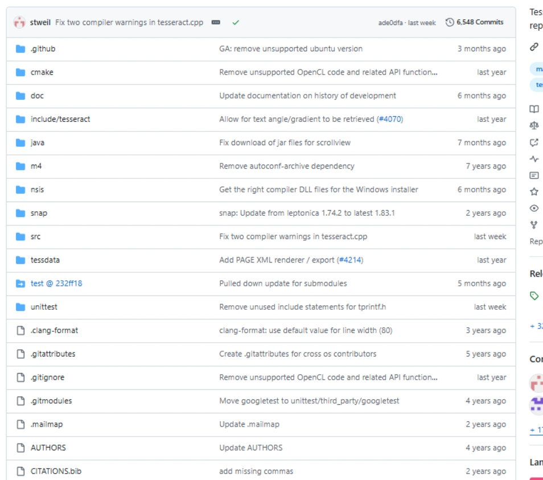The height and width of the screenshot is (480, 543).
Task: Click the forks icon in sidebar
Action: pos(534,225)
